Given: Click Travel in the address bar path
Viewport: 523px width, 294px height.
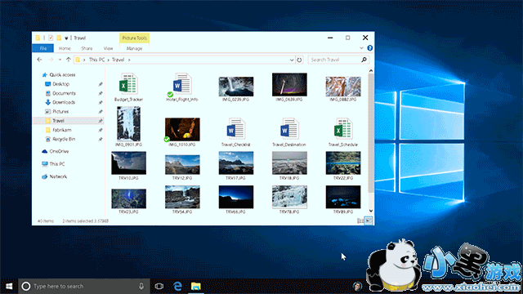Looking at the screenshot, I should [118, 60].
